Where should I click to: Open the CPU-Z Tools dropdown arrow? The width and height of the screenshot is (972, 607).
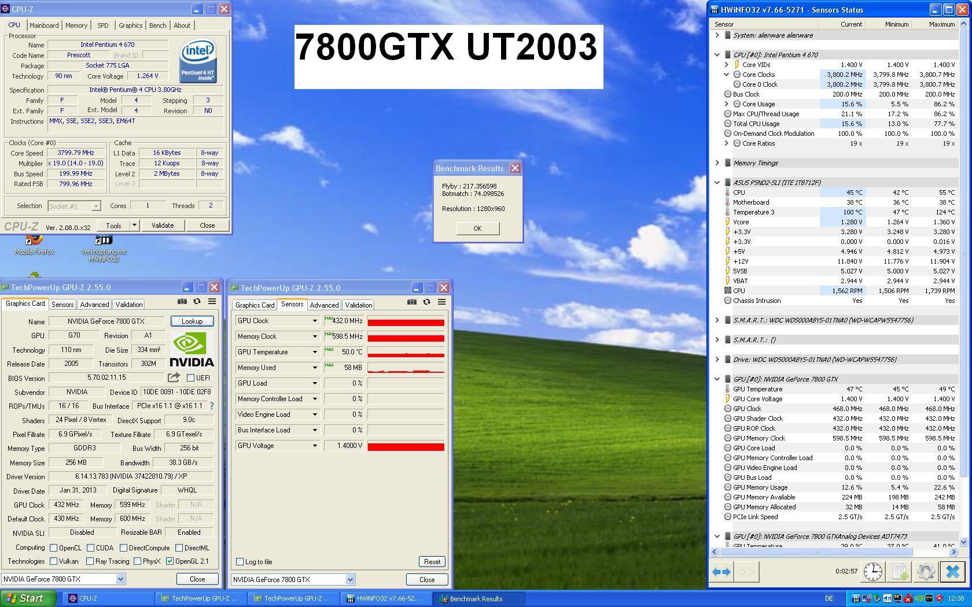[x=134, y=225]
